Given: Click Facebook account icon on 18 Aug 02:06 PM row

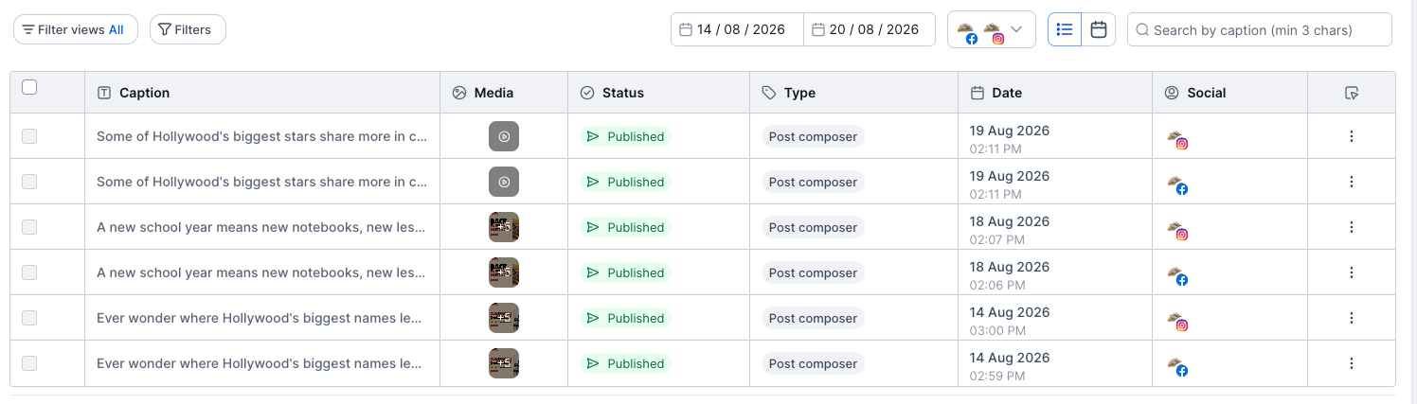Looking at the screenshot, I should point(1177,275).
